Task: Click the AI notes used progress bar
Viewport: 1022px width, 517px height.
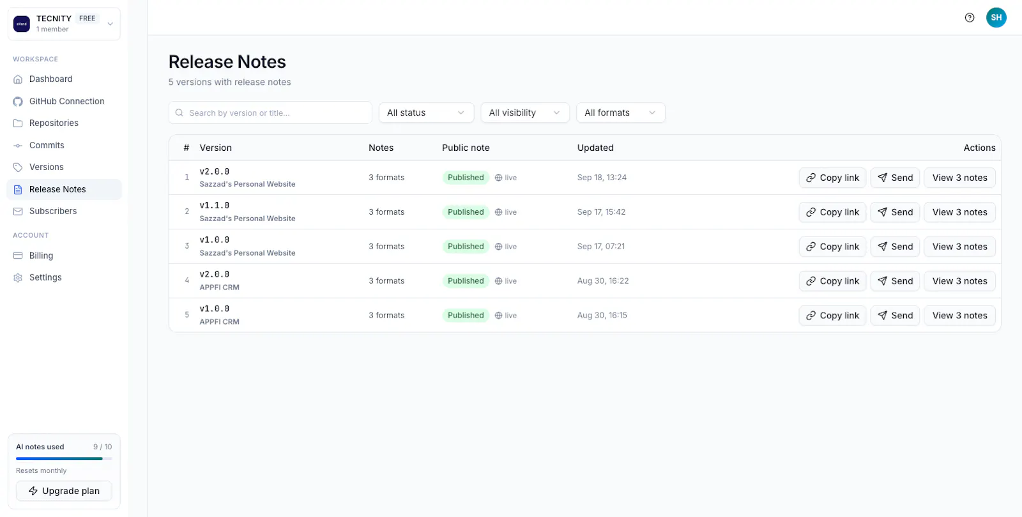Action: click(64, 458)
